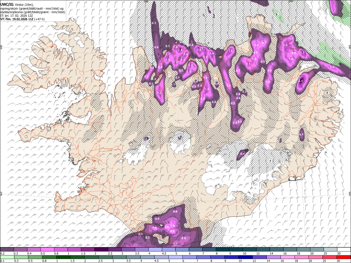Click the white 30 swatch in upper snow legend
351x263 pixels.
(x=344, y=250)
